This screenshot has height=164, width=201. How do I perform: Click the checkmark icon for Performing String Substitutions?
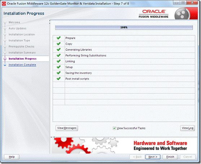[x=58, y=55]
